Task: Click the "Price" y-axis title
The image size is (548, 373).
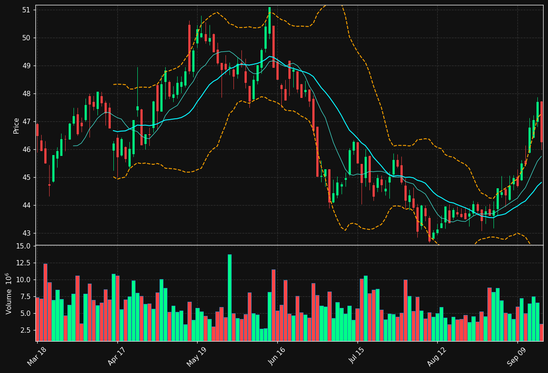Action: tap(16, 125)
